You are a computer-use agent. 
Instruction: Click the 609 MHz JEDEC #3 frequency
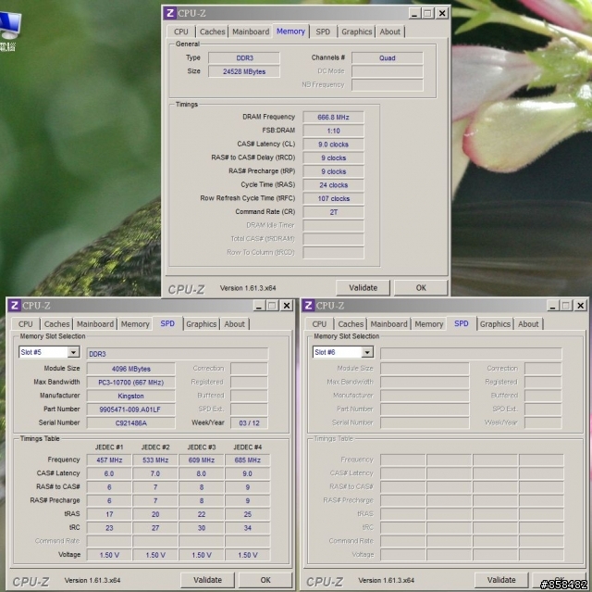[x=202, y=460]
